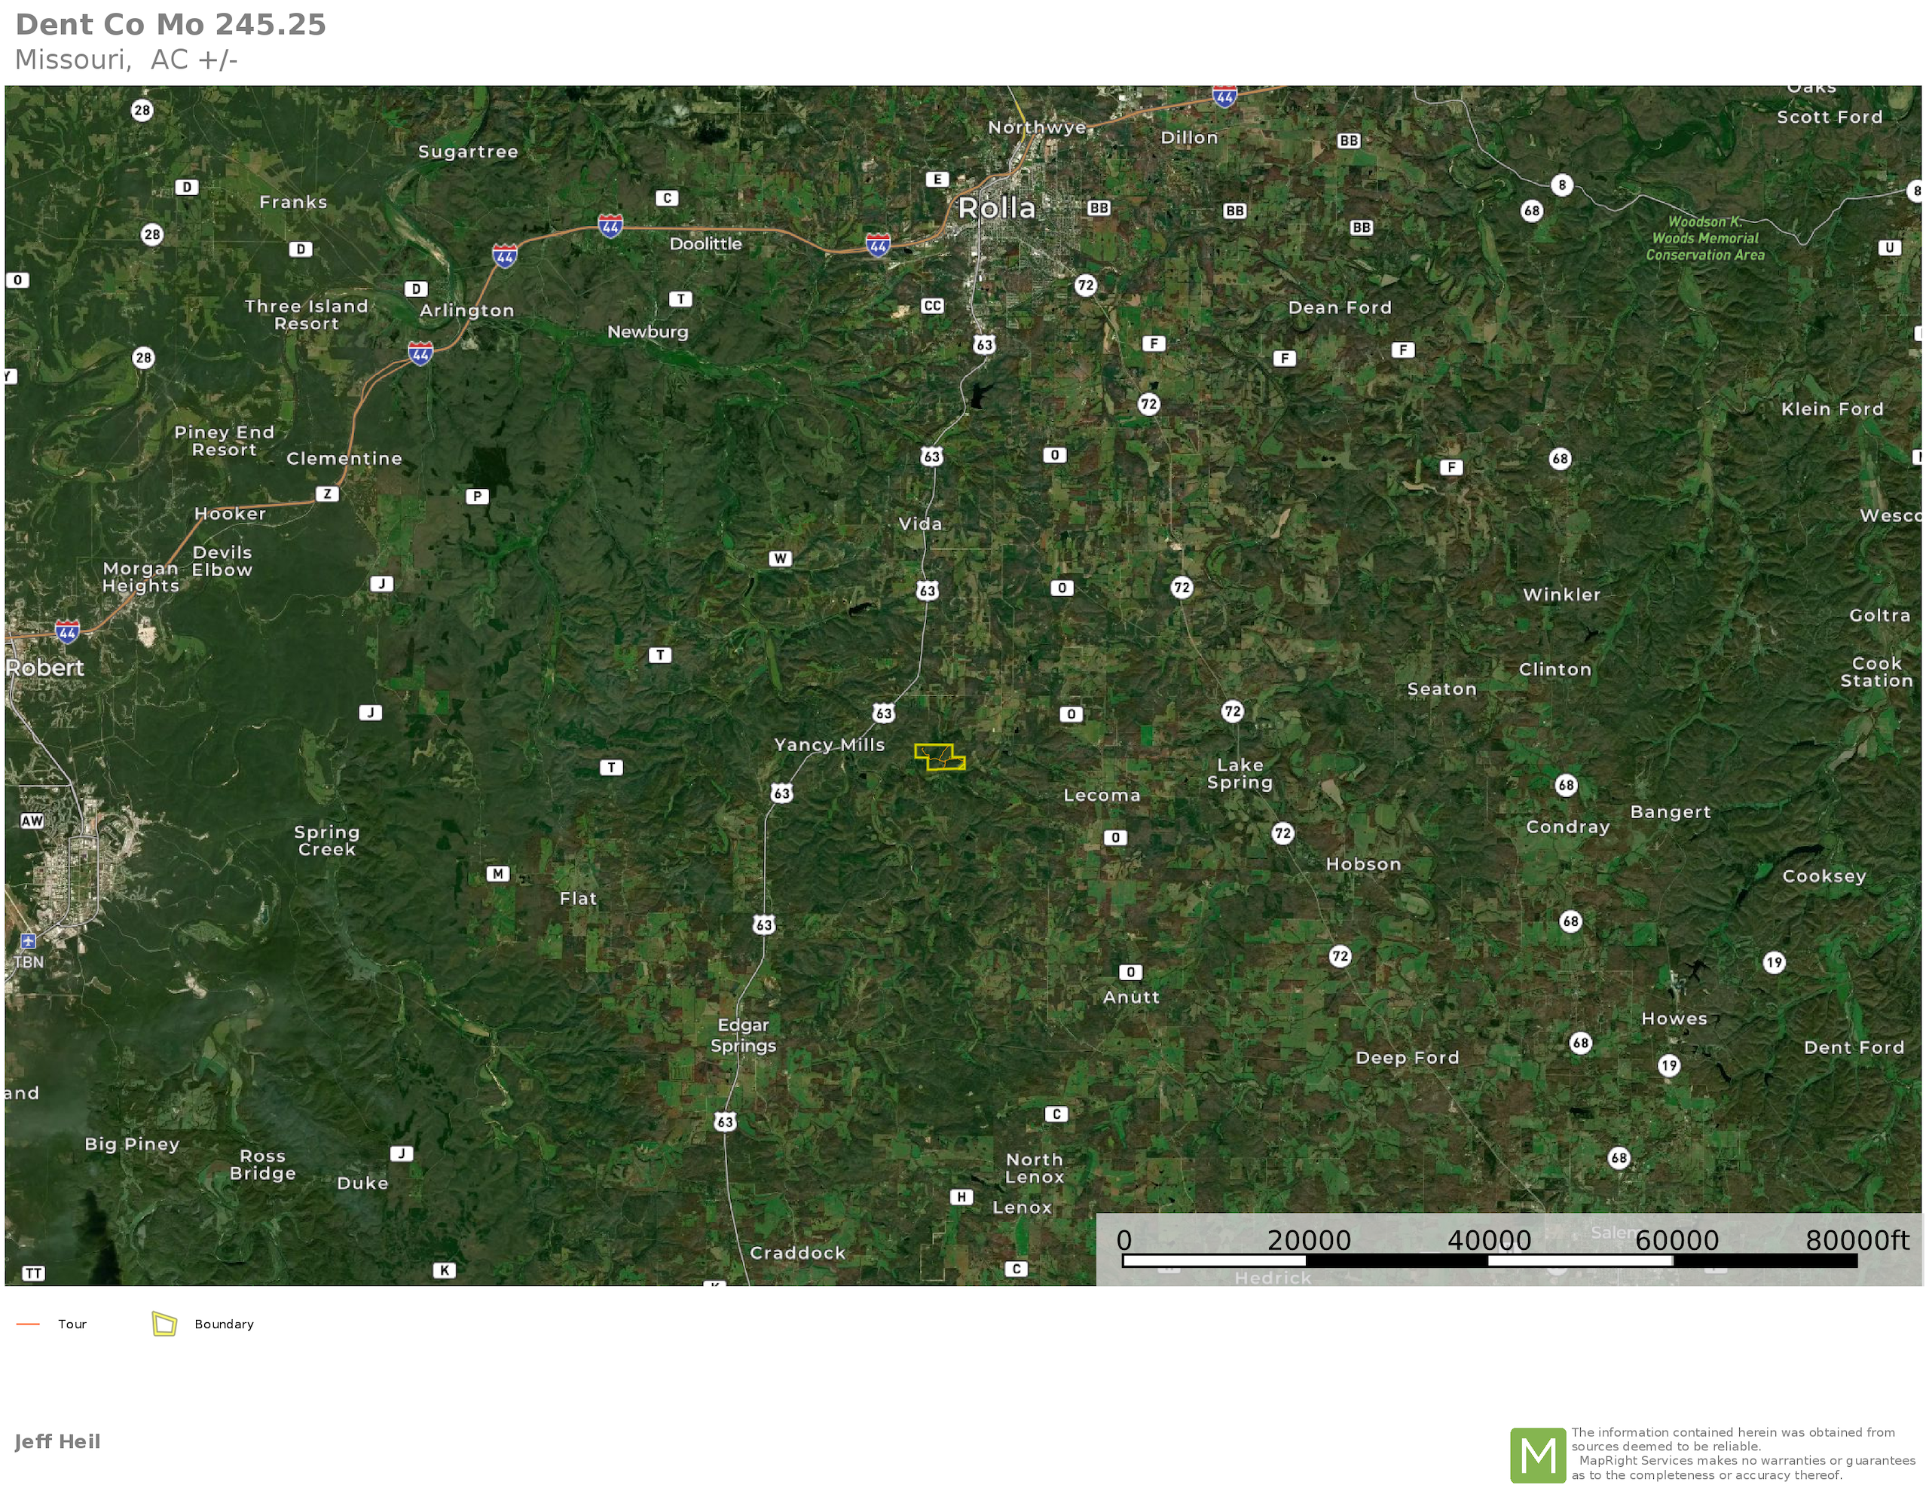This screenshot has height=1491, width=1929.
Task: Click the Lecoma town label
Action: [1102, 795]
